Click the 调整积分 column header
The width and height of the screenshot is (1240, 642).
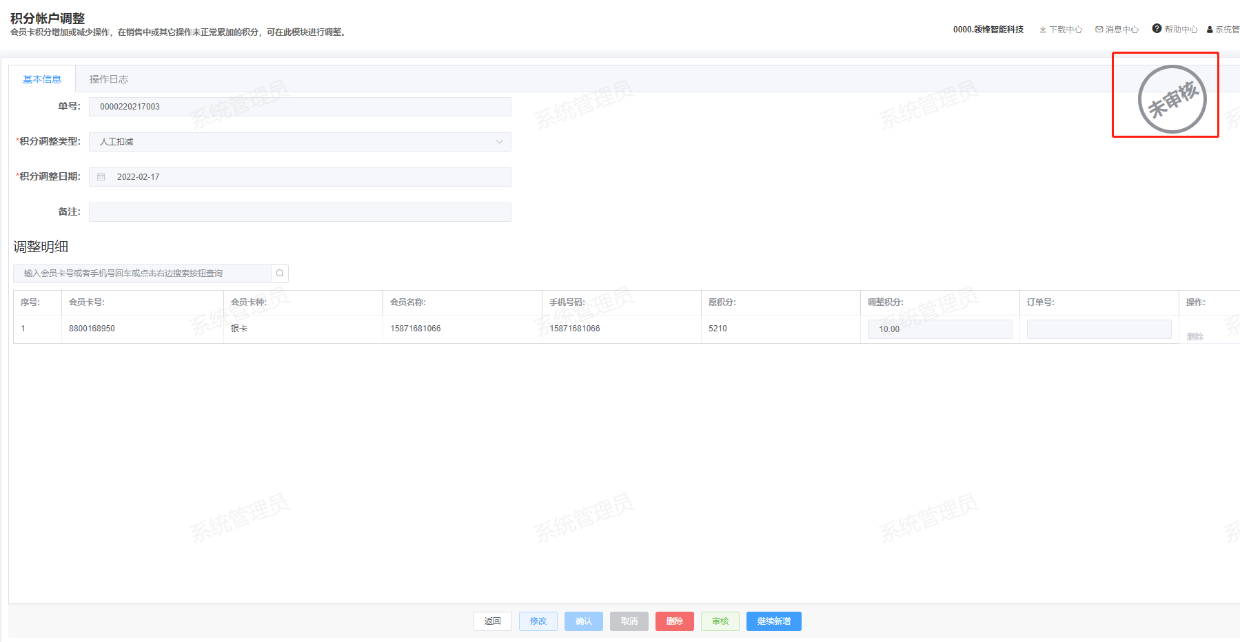pyautogui.click(x=886, y=302)
